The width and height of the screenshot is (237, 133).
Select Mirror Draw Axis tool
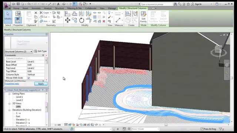(x=89, y=14)
